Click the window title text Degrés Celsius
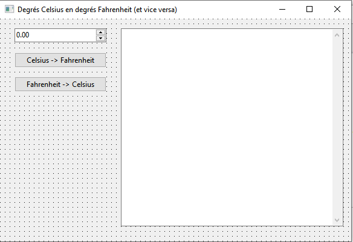 tap(40, 10)
